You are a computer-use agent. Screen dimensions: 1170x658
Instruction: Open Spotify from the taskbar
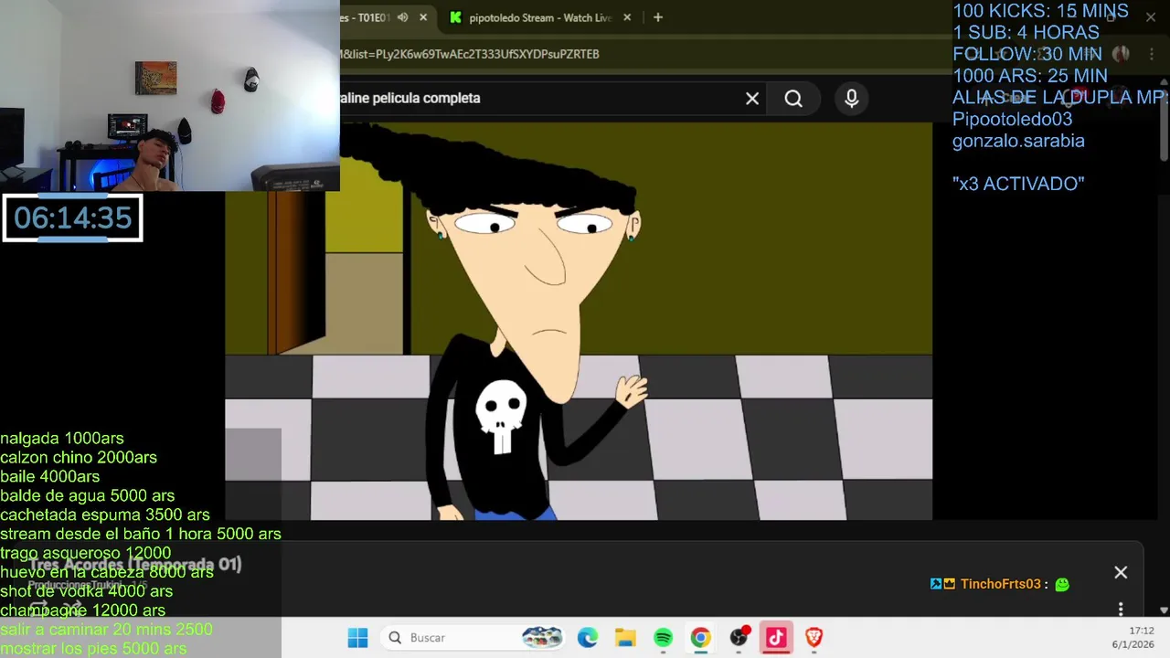pos(664,638)
